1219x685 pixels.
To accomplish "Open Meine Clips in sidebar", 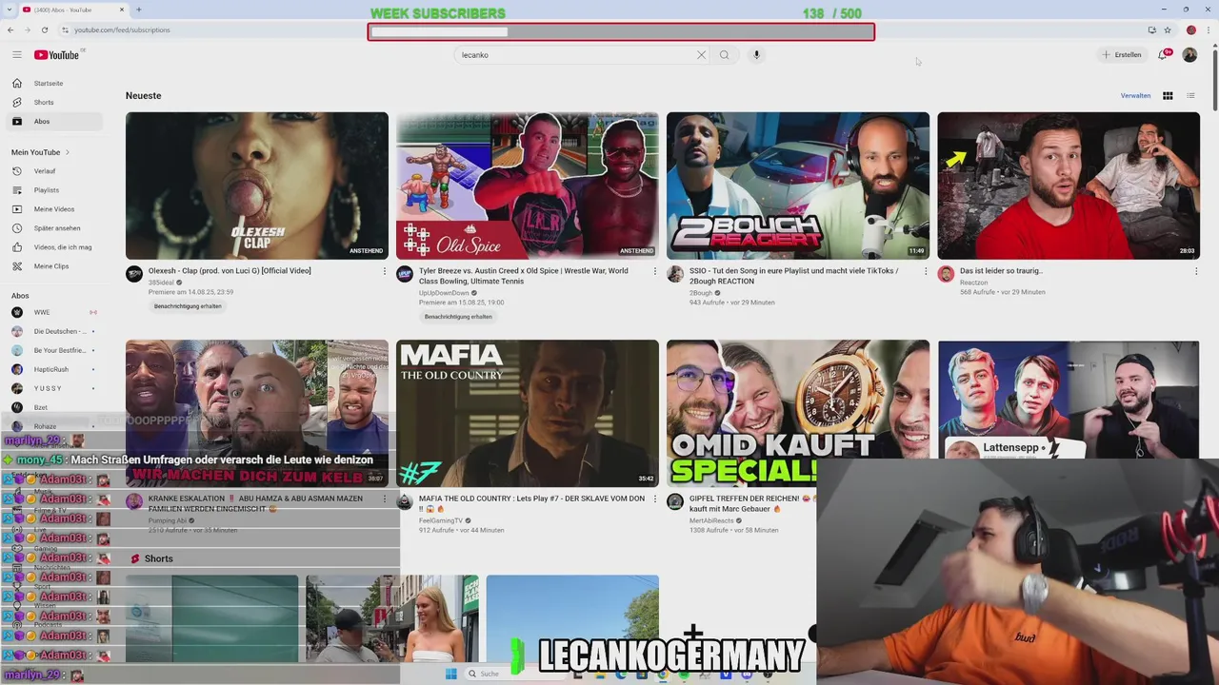I will click(x=54, y=266).
